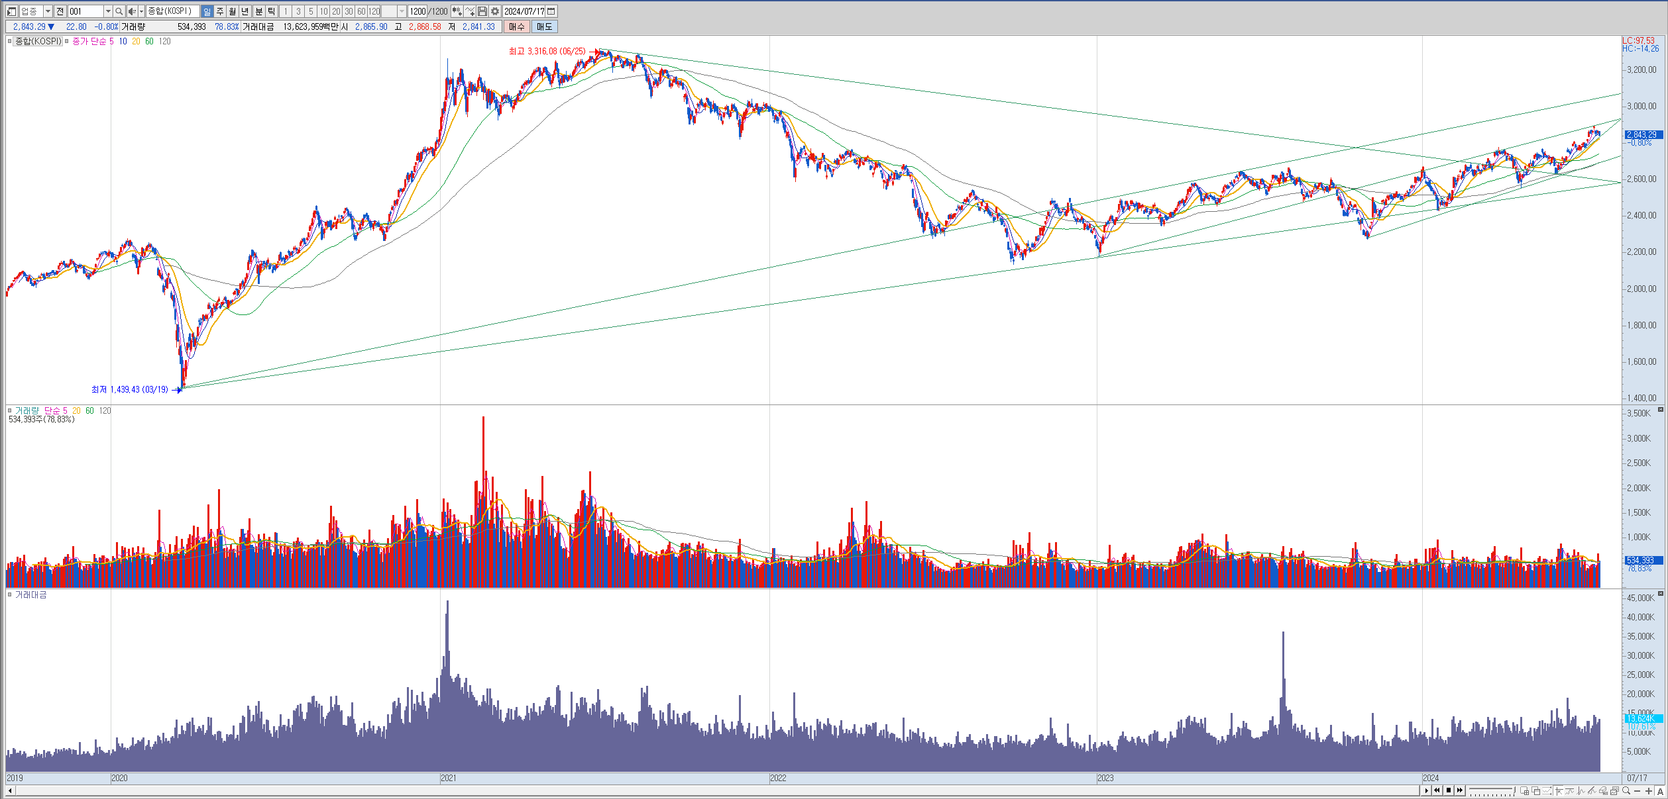
Task: Click the speaker sound icon in top toolbar
Action: click(133, 11)
